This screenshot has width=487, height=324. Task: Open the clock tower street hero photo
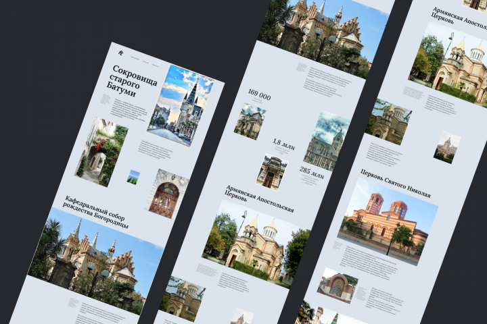181,105
